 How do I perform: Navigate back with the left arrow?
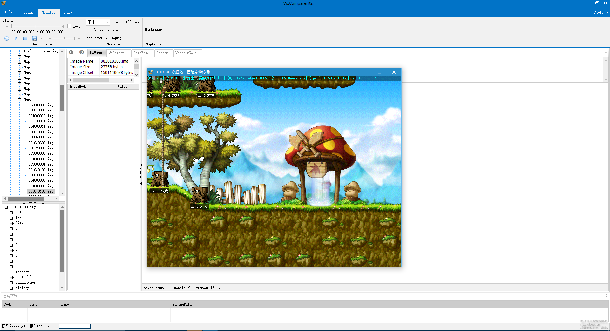[71, 52]
